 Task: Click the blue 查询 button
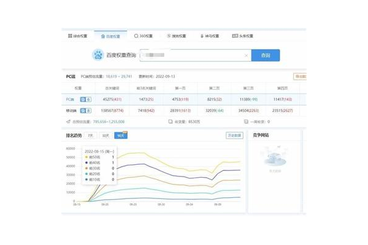266,55
